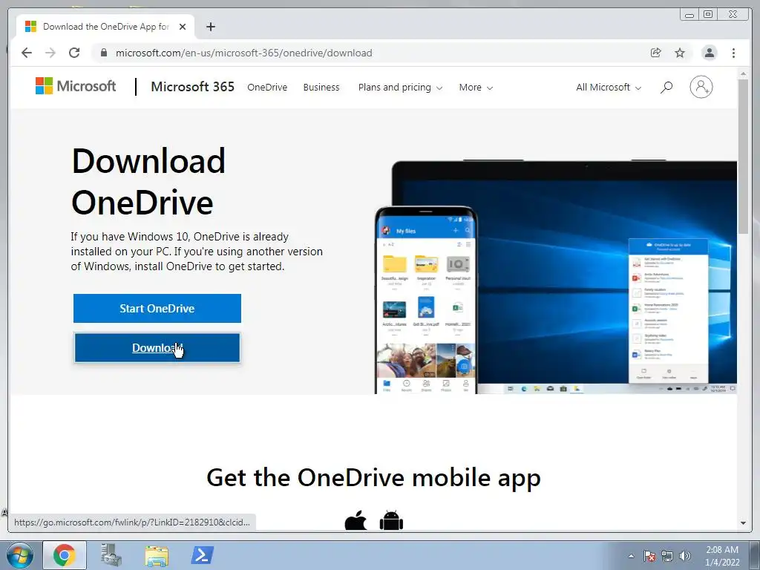760x570 pixels.
Task: Open the OneDrive nav item
Action: point(267,88)
